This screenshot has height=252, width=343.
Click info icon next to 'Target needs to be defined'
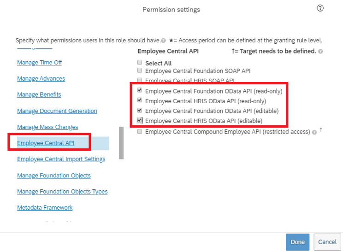tap(320, 52)
